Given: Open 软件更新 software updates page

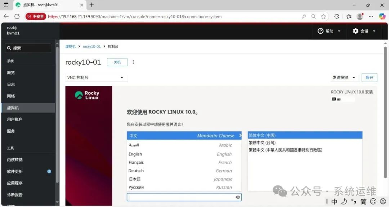Looking at the screenshot, I should (x=28, y=171).
